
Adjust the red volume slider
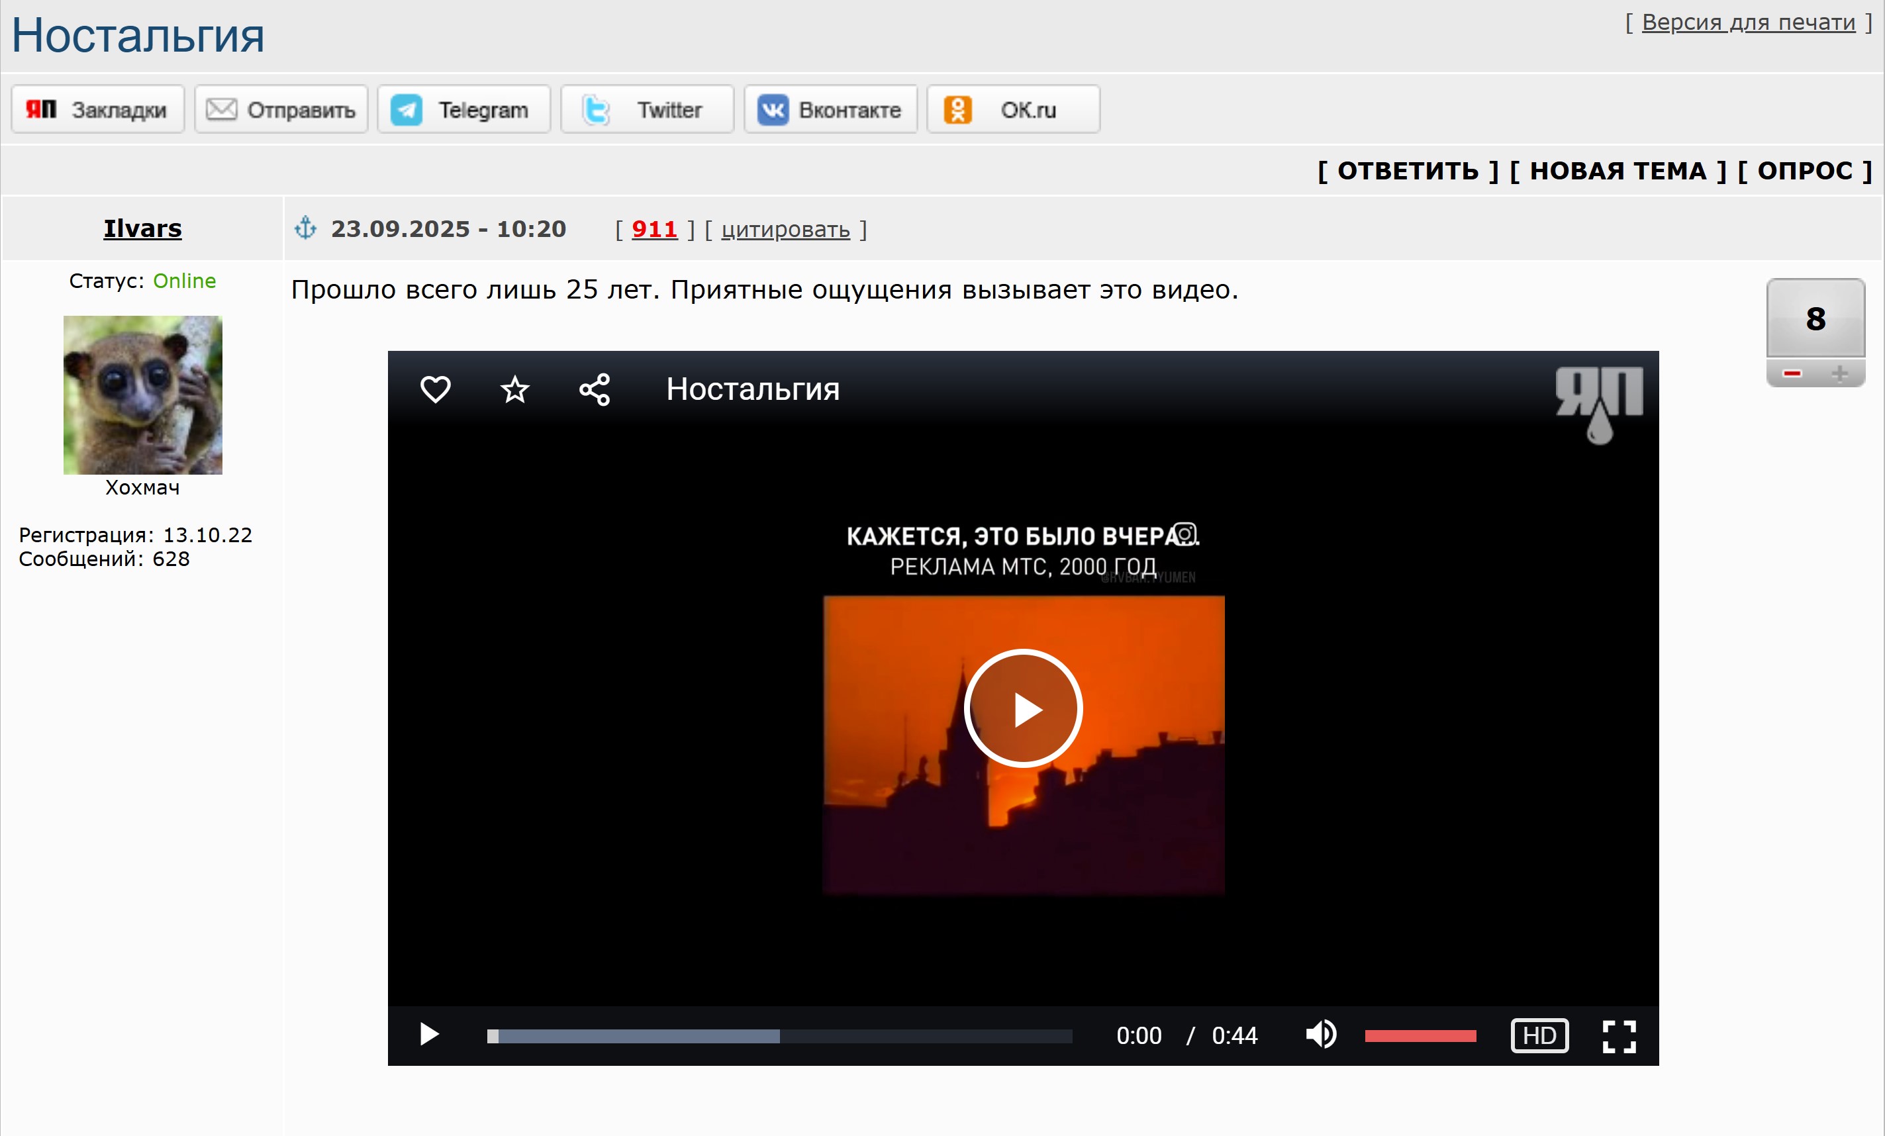click(x=1420, y=1037)
